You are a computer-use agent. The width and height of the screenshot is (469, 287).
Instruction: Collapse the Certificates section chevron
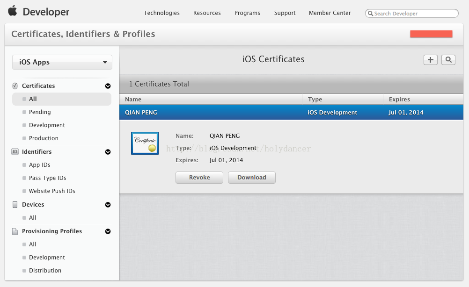[108, 86]
